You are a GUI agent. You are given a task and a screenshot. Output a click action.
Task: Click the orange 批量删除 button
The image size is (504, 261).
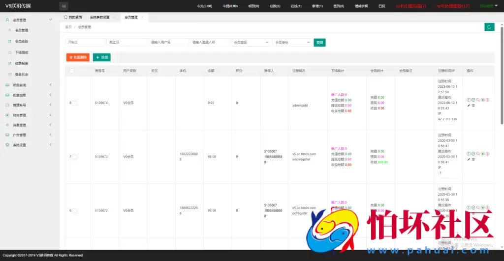tap(78, 57)
